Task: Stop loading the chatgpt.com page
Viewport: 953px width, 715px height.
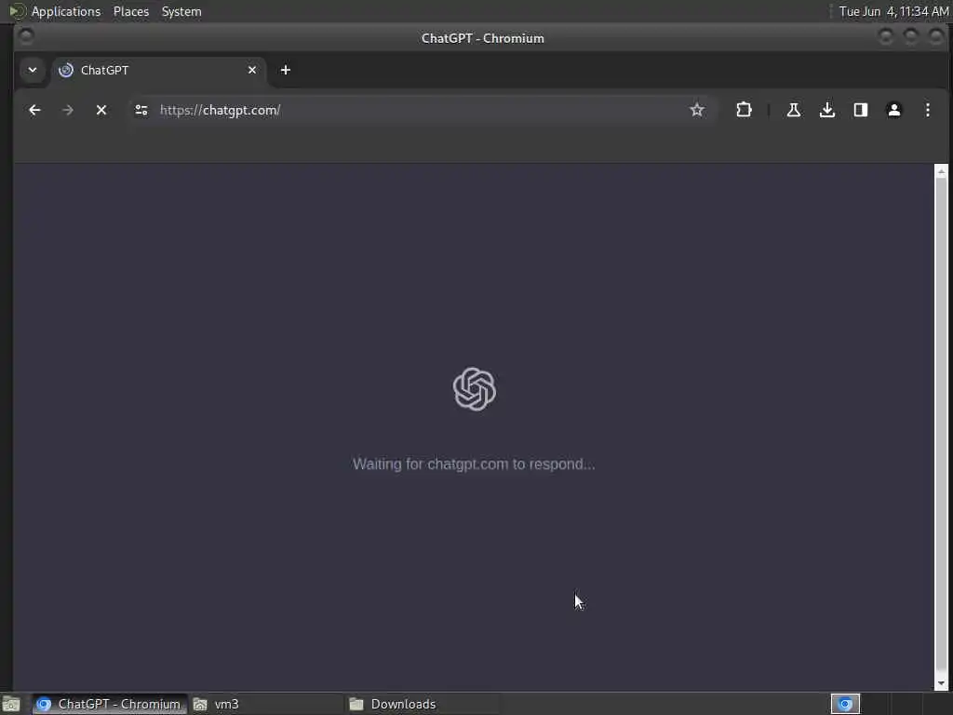Action: pyautogui.click(x=101, y=110)
